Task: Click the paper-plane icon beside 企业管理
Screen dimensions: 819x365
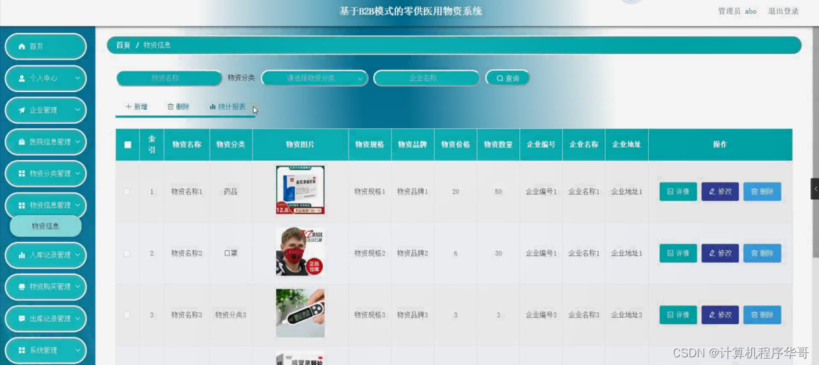Action: tap(22, 110)
